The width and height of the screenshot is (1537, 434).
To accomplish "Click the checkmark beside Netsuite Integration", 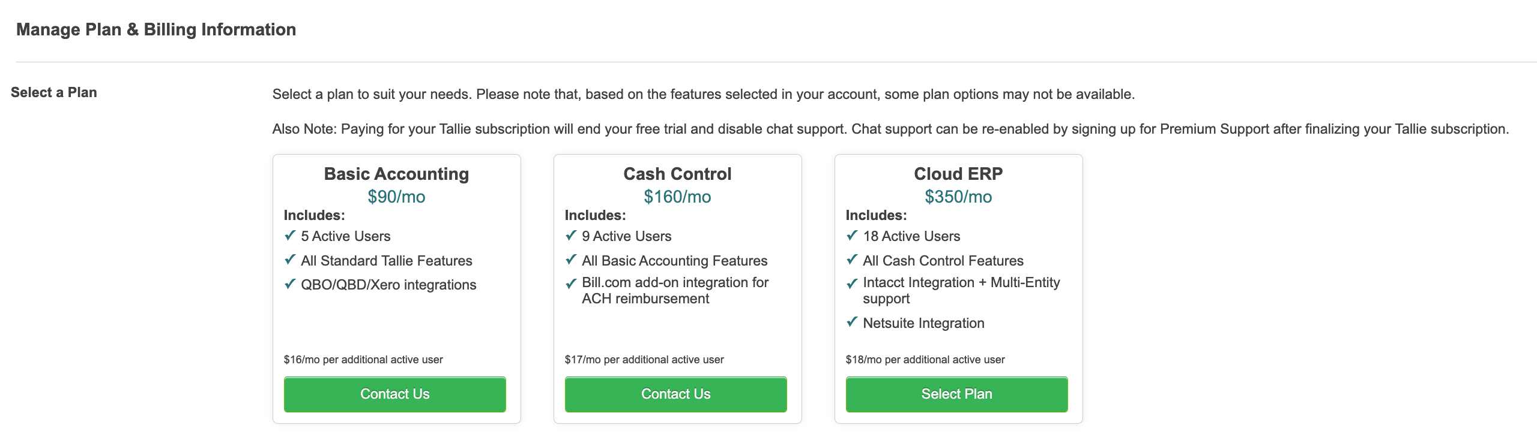I will 852,322.
